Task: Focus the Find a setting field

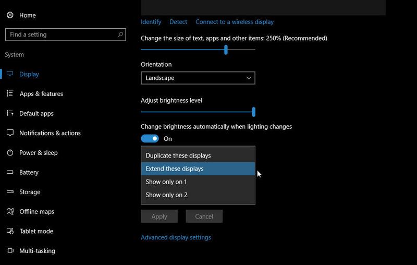Action: 66,34
